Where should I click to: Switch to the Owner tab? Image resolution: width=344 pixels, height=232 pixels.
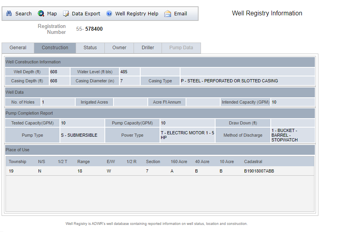pyautogui.click(x=119, y=48)
